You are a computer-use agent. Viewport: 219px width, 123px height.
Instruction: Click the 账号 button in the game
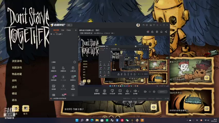tap(25, 110)
